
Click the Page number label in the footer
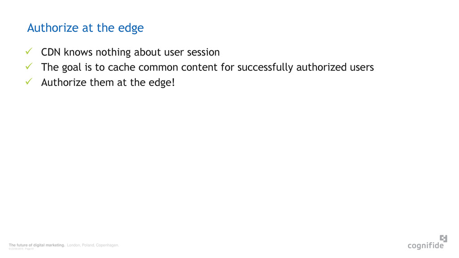coord(30,249)
